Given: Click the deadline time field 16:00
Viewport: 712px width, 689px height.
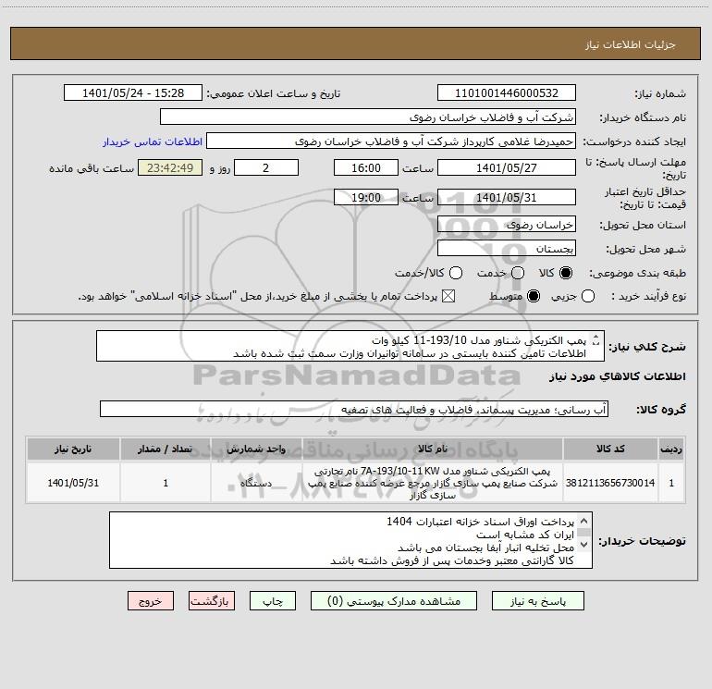Looking at the screenshot, I should 366,167.
